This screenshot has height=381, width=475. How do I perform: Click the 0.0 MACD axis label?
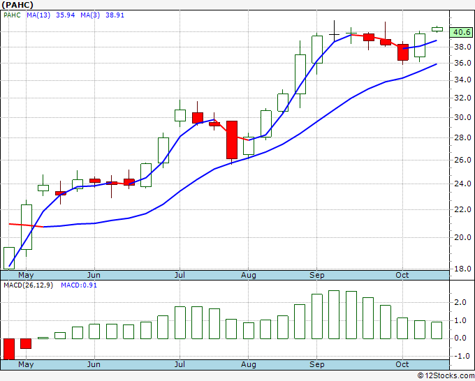point(460,338)
